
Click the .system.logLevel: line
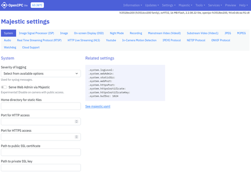pos(101,70)
